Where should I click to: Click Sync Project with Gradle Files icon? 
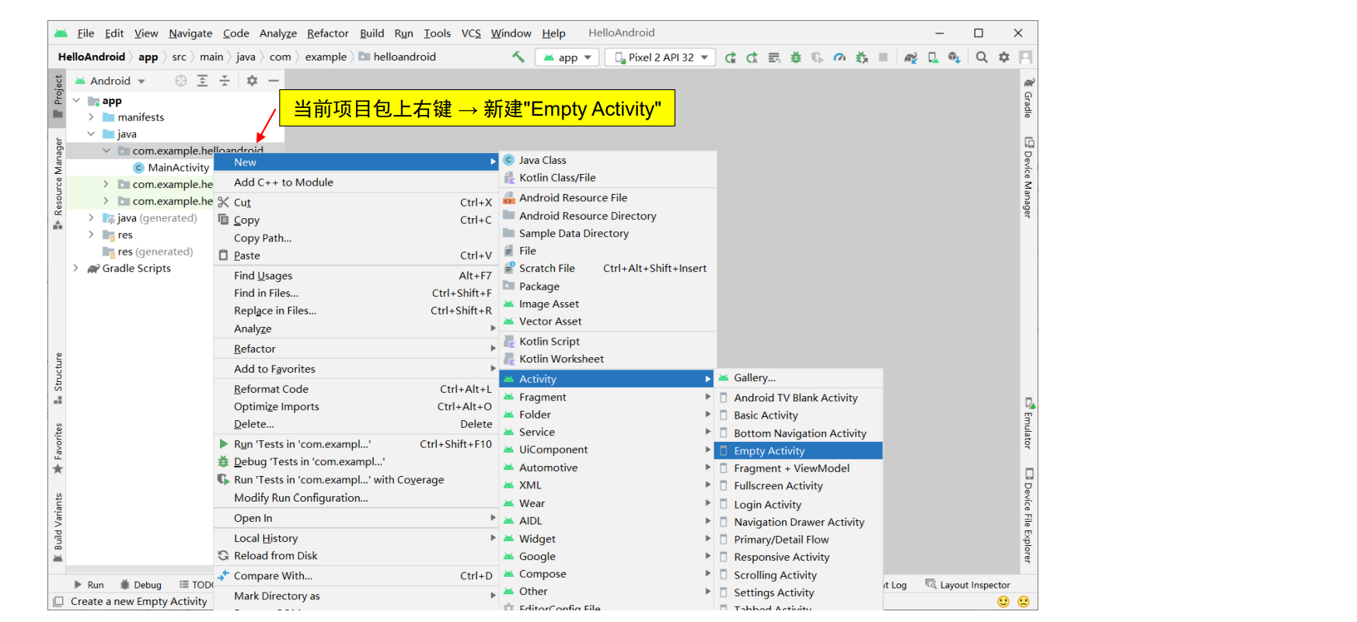911,57
